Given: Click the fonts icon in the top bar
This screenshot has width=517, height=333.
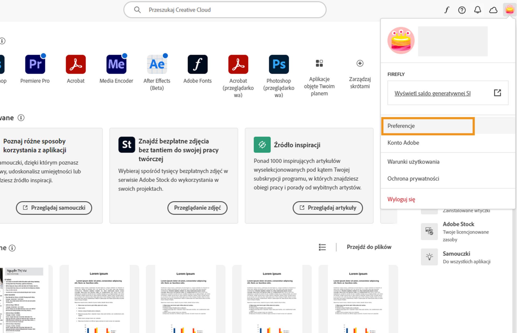Looking at the screenshot, I should (x=446, y=10).
